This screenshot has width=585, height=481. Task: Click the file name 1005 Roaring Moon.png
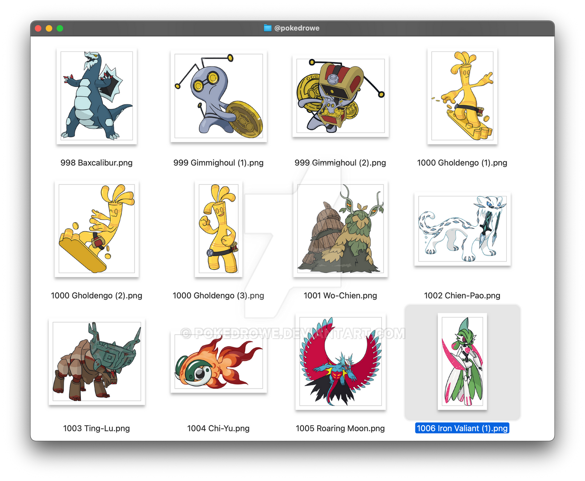pyautogui.click(x=340, y=429)
